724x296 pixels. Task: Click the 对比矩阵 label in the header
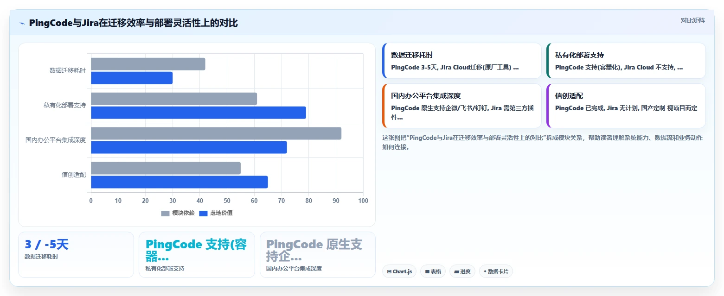coord(692,20)
